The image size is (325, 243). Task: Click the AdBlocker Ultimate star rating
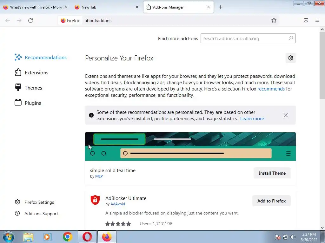(x=118, y=224)
